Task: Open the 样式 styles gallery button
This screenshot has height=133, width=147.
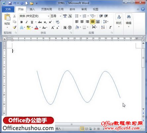Action: point(119,21)
